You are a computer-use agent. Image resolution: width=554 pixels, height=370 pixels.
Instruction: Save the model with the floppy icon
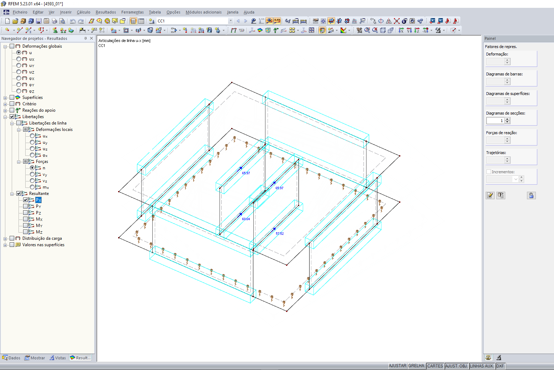click(38, 21)
